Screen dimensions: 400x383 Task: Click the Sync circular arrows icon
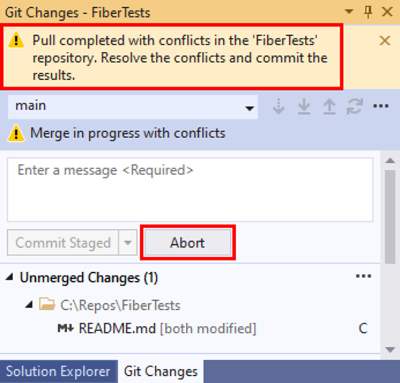click(355, 106)
